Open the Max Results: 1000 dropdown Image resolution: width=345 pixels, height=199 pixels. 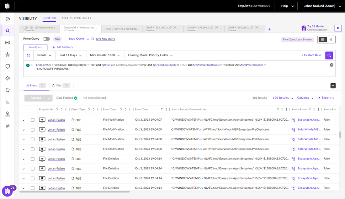[105, 55]
